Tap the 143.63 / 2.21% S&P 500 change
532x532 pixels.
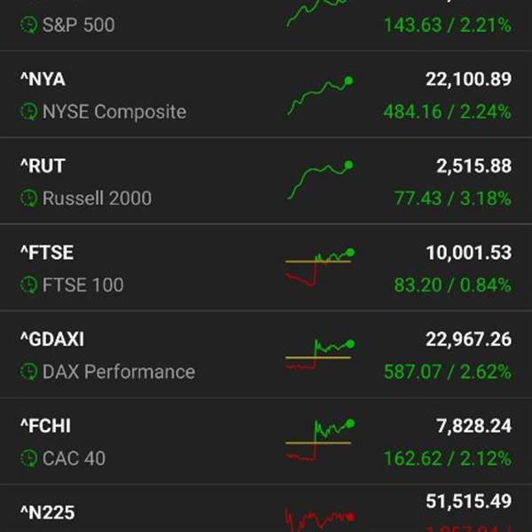448,25
